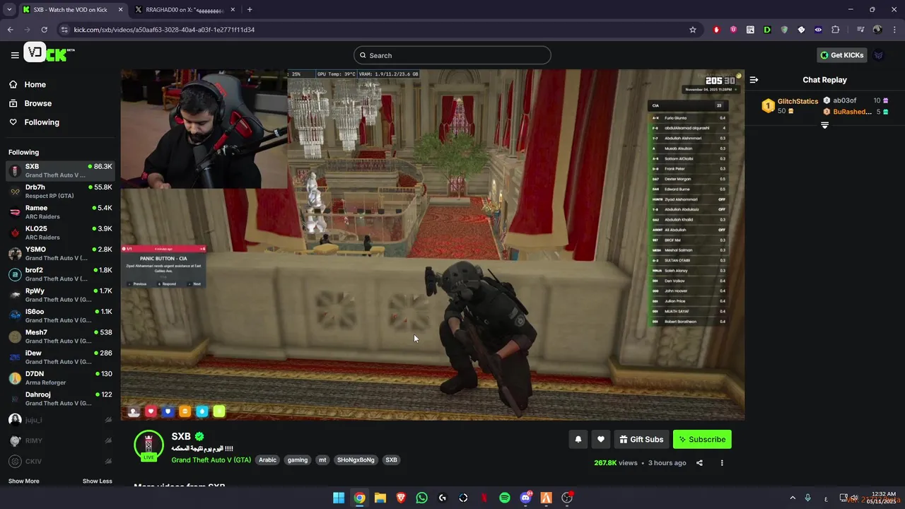Open the hamburger sidebar menu
905x509 pixels.
pos(15,55)
